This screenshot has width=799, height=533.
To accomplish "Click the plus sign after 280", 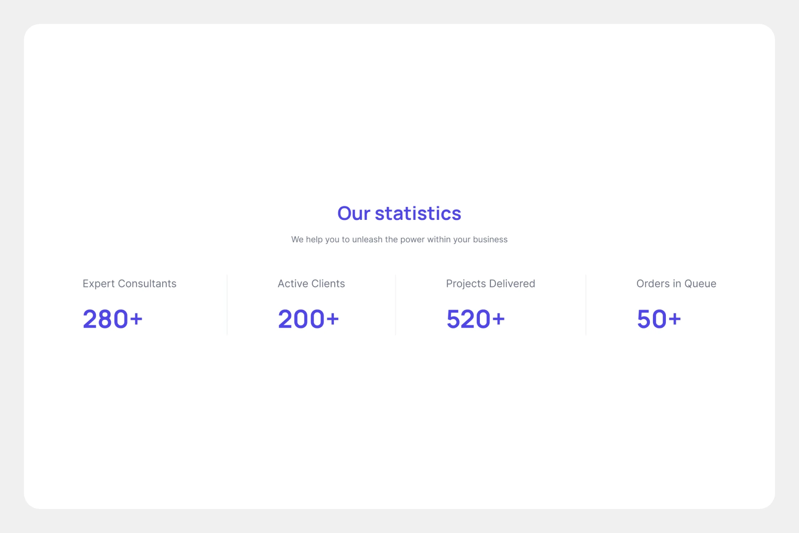I will (136, 319).
